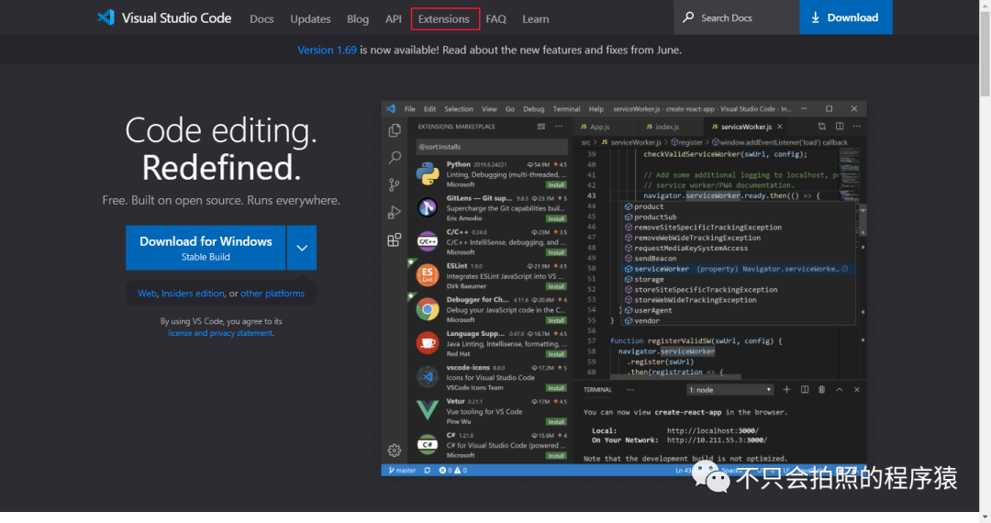Screen dimensions: 991x523
Task: Click the errors and warnings count in status bar
Action: 452,470
